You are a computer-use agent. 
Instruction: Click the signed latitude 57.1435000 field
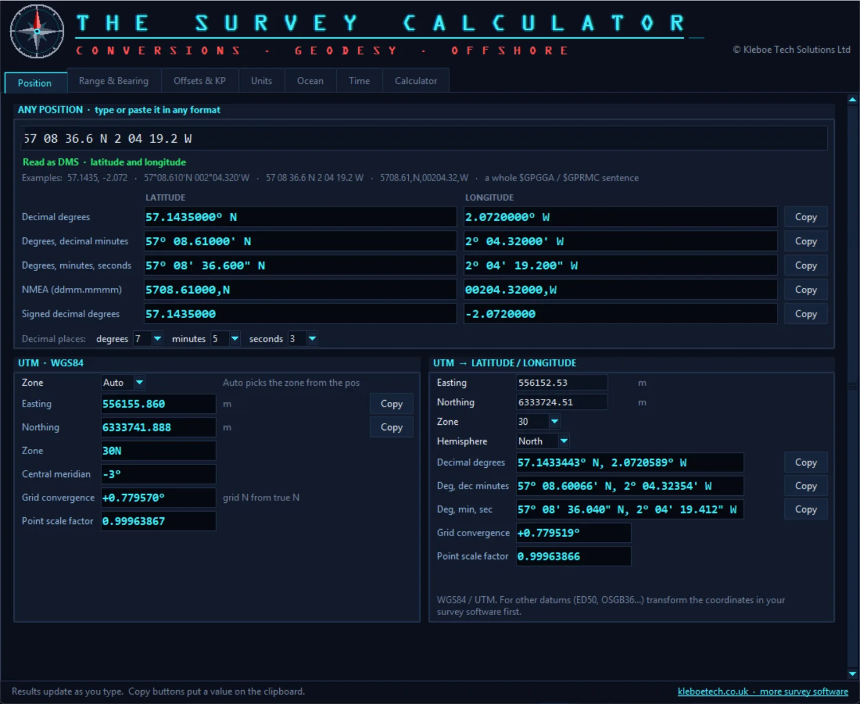pos(300,314)
